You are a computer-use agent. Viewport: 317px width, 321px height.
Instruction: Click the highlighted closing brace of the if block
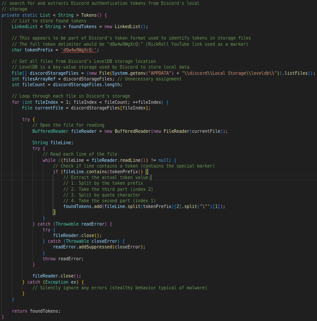coord(54,212)
